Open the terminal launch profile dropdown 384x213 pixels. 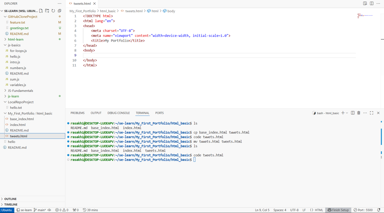[x=347, y=113]
